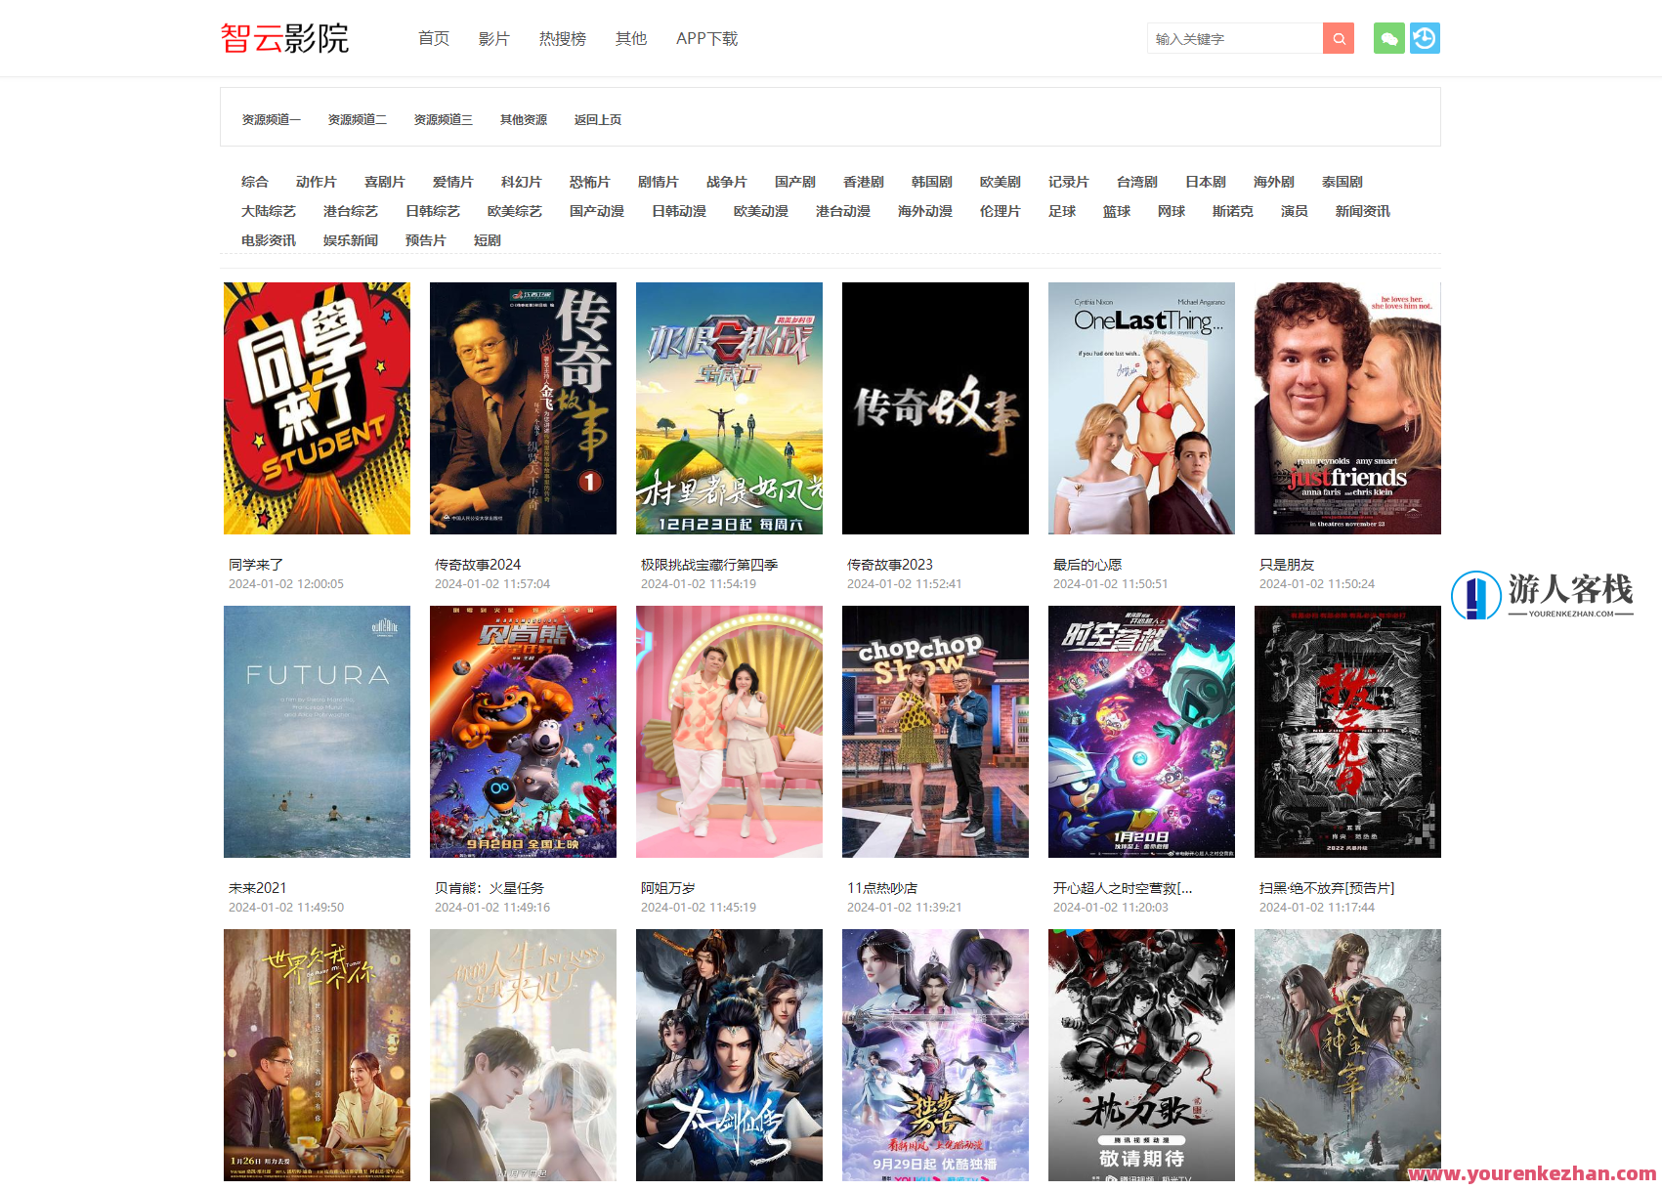Open the APP下载 link
Image resolution: width=1662 pixels, height=1190 pixels.
(x=706, y=38)
